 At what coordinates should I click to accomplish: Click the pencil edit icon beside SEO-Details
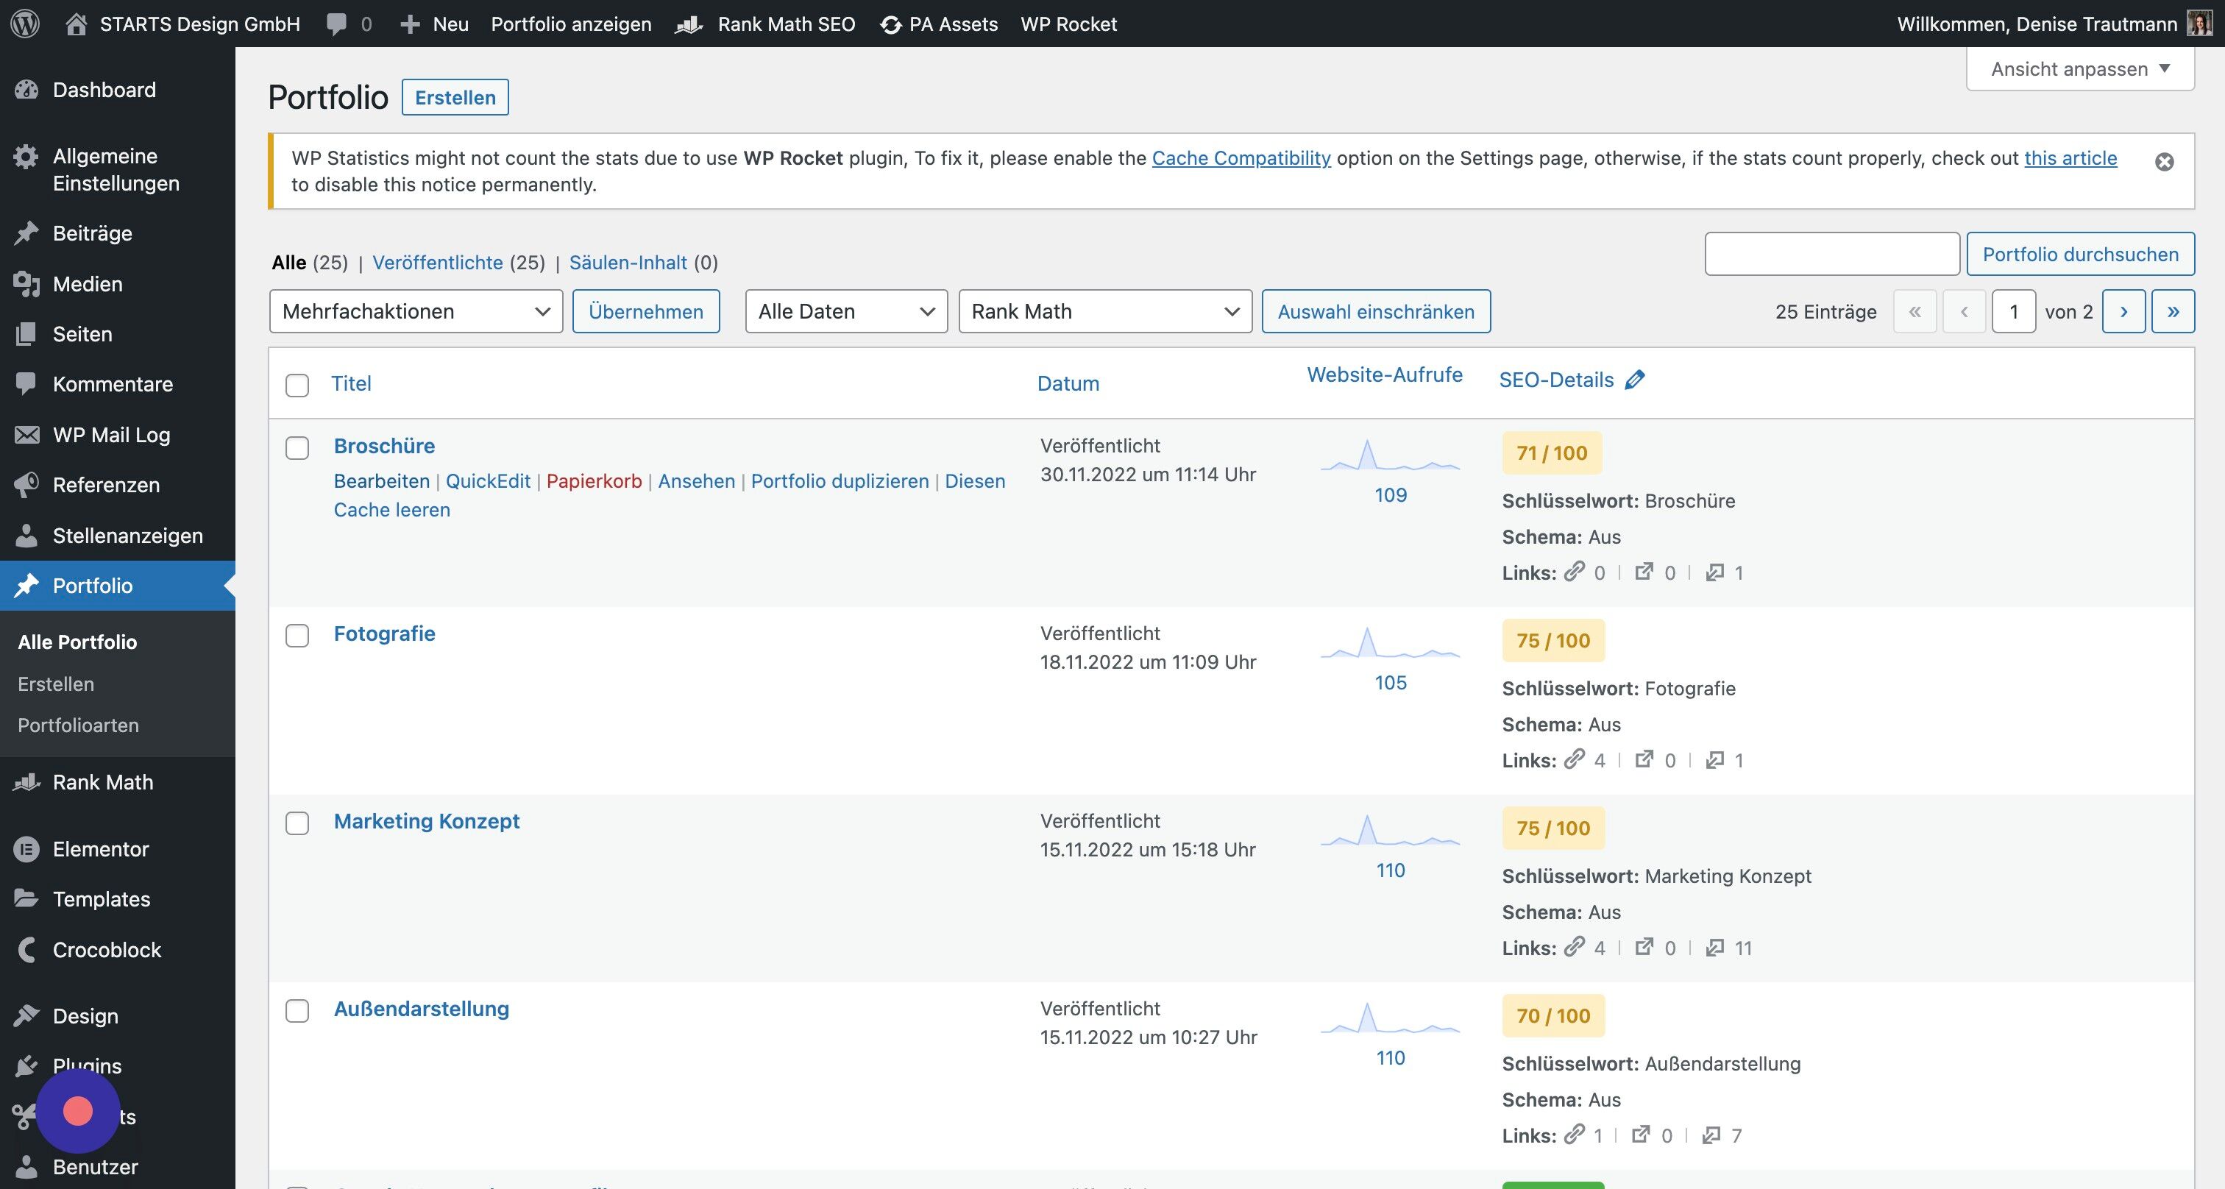point(1634,380)
